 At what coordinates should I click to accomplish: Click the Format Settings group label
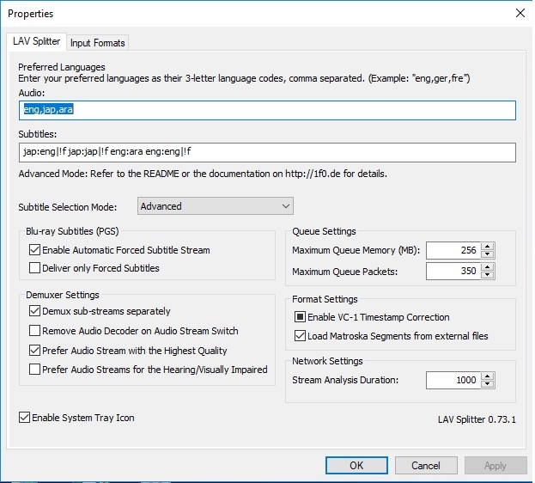pyautogui.click(x=325, y=299)
